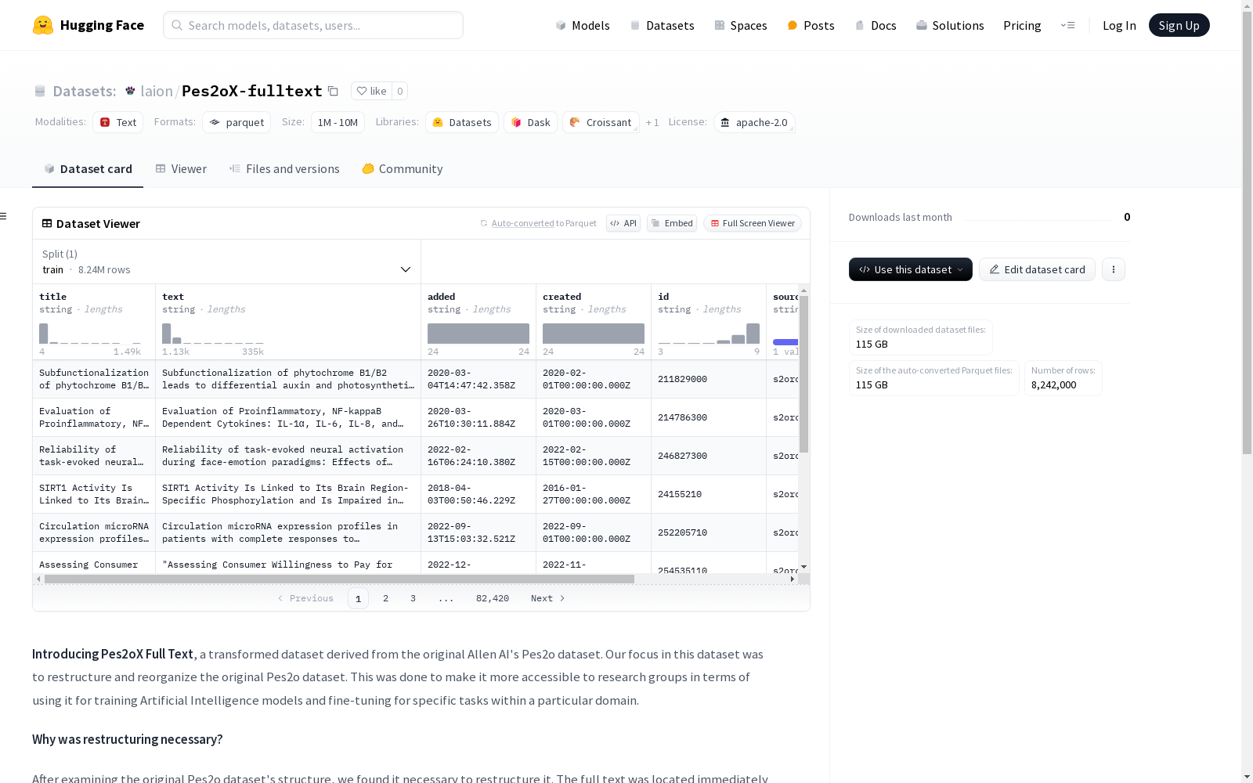Screen dimensions: 1253x783
Task: Copy dataset name with clipboard icon
Action: coord(333,91)
